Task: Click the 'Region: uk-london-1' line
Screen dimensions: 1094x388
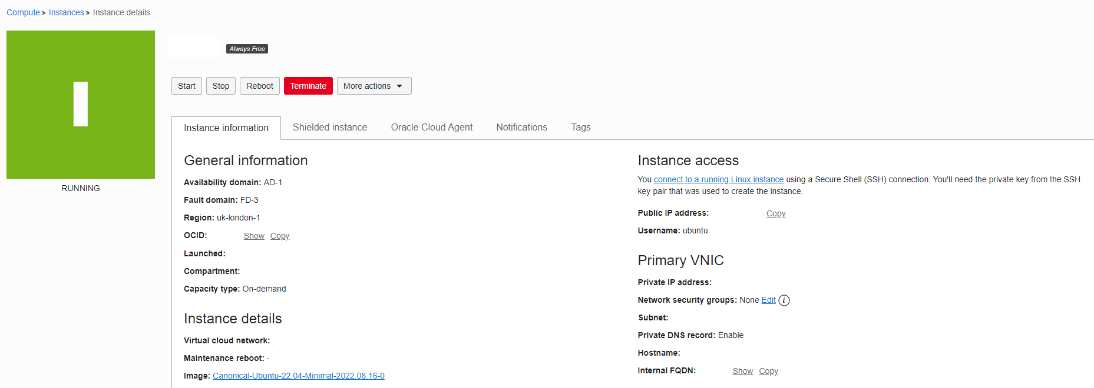Action: pos(222,218)
